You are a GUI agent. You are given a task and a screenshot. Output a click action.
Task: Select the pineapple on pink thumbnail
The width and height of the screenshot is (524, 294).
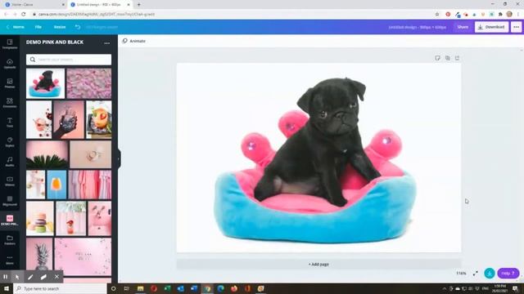[x=39, y=254]
